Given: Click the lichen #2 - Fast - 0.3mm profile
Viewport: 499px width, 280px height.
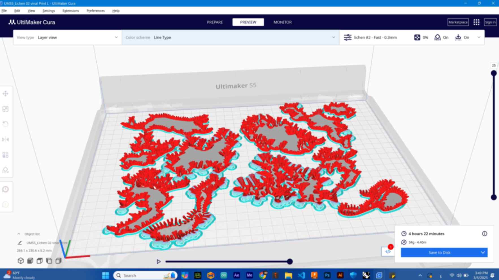Looking at the screenshot, I should [x=375, y=37].
